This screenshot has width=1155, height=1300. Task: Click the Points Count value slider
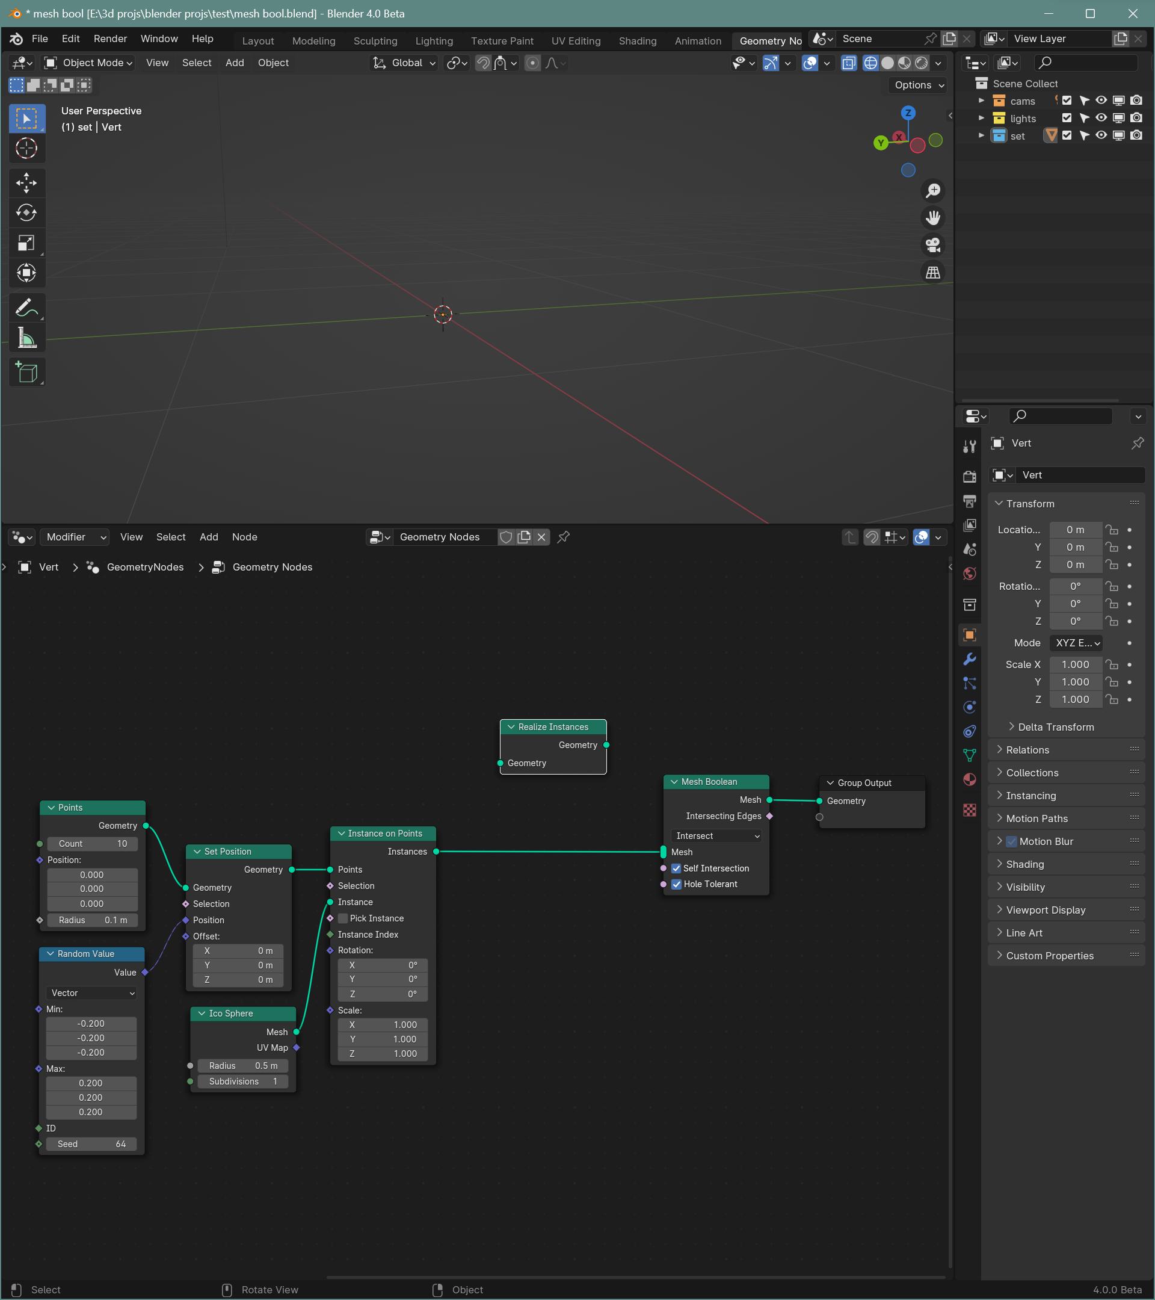coord(93,844)
